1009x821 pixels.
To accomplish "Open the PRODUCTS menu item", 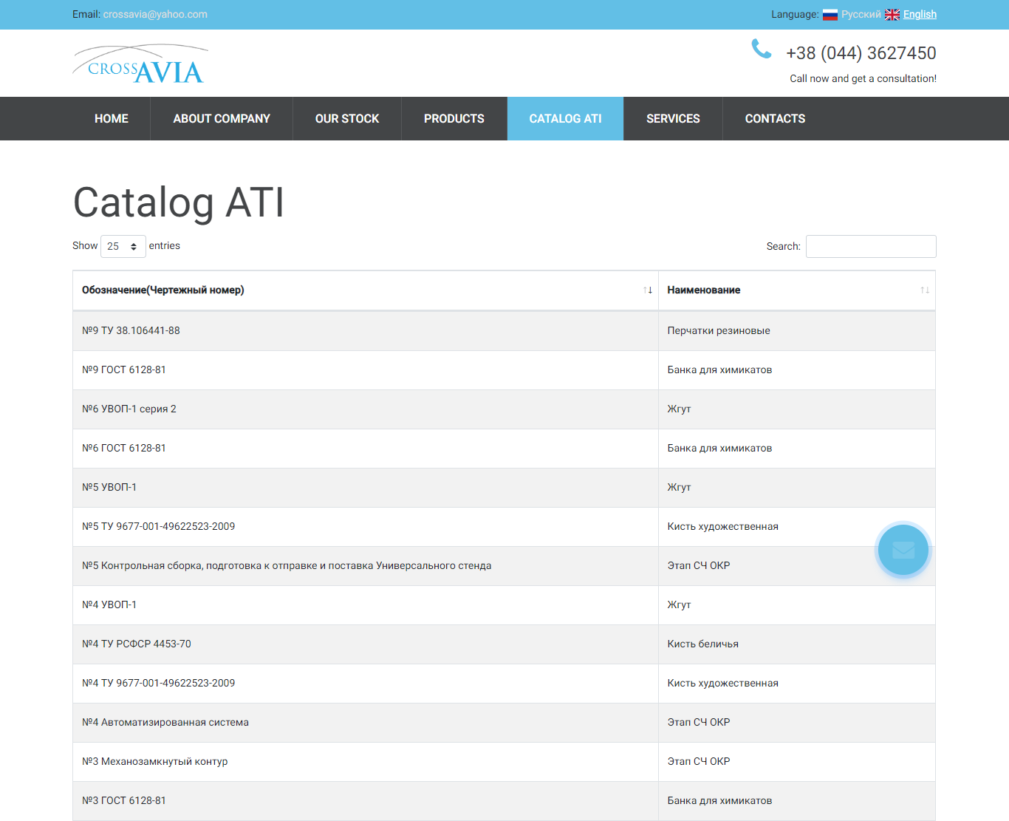I will pos(454,118).
